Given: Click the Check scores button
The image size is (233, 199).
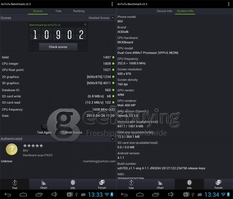Looking at the screenshot, I should 58,47.
